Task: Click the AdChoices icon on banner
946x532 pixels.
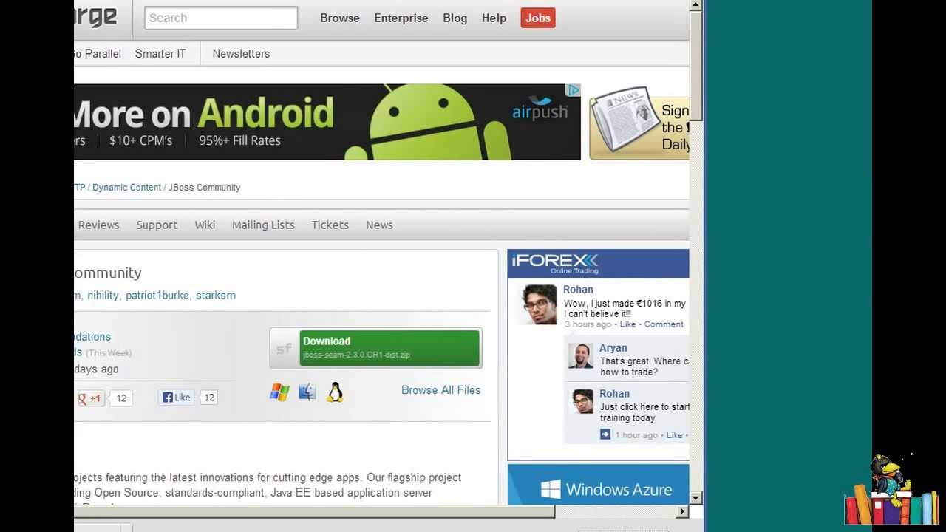Action: pos(574,90)
